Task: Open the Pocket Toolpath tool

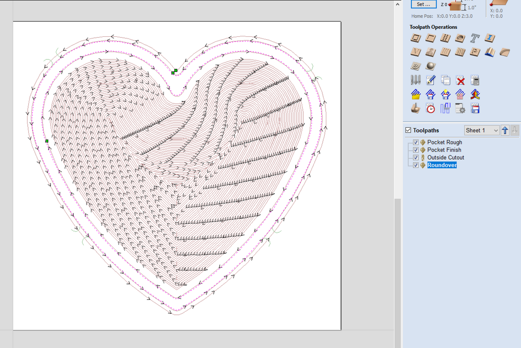Action: [x=430, y=38]
